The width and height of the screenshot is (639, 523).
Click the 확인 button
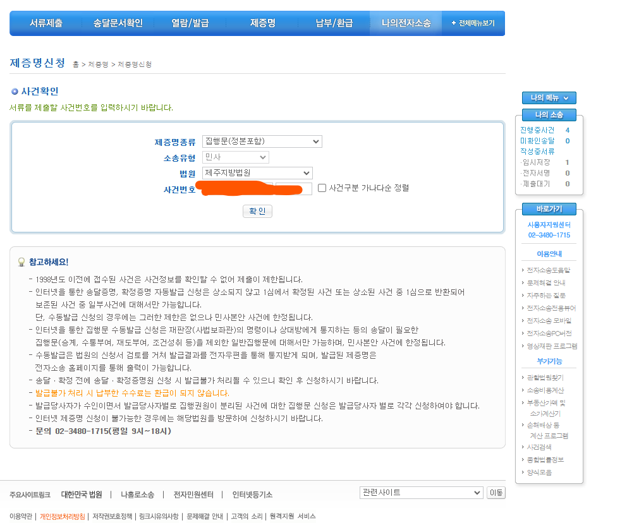[x=257, y=211]
